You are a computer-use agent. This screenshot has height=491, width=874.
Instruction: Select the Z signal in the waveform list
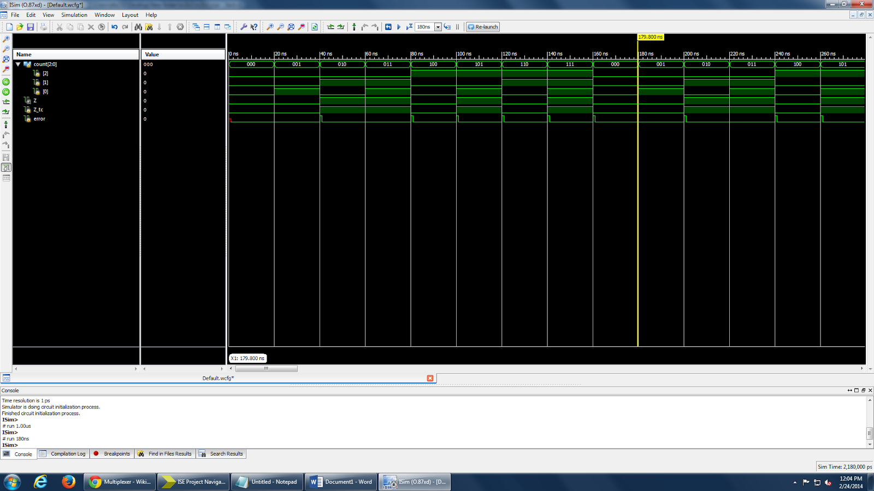click(34, 100)
